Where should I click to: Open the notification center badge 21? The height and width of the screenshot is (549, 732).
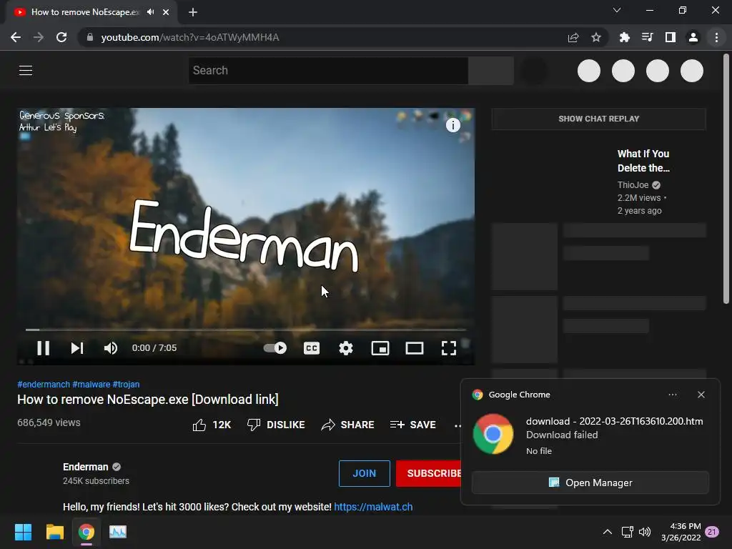click(712, 532)
